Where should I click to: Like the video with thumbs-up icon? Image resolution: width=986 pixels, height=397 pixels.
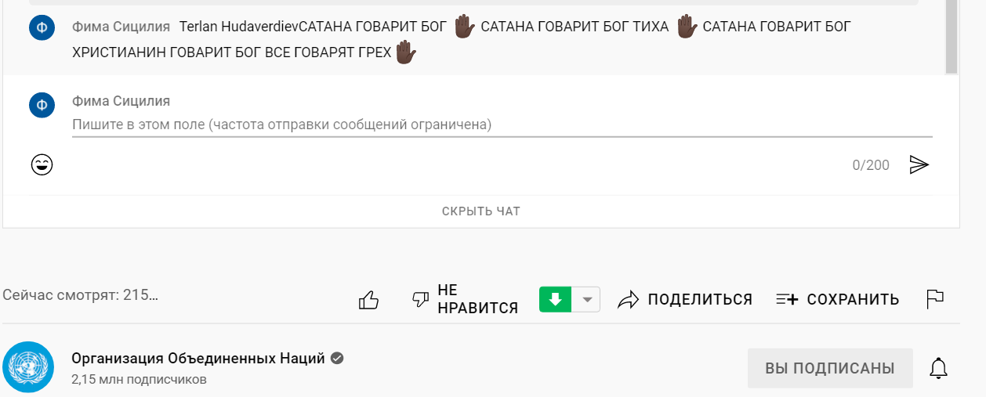point(368,299)
